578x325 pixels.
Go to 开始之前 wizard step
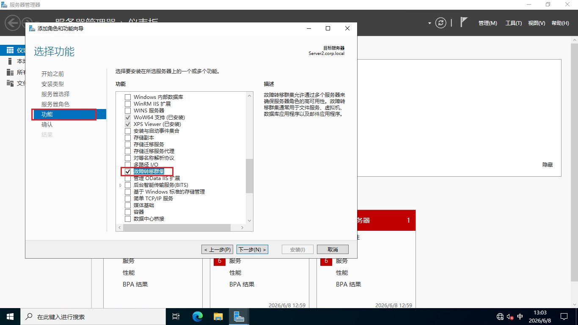coord(53,74)
